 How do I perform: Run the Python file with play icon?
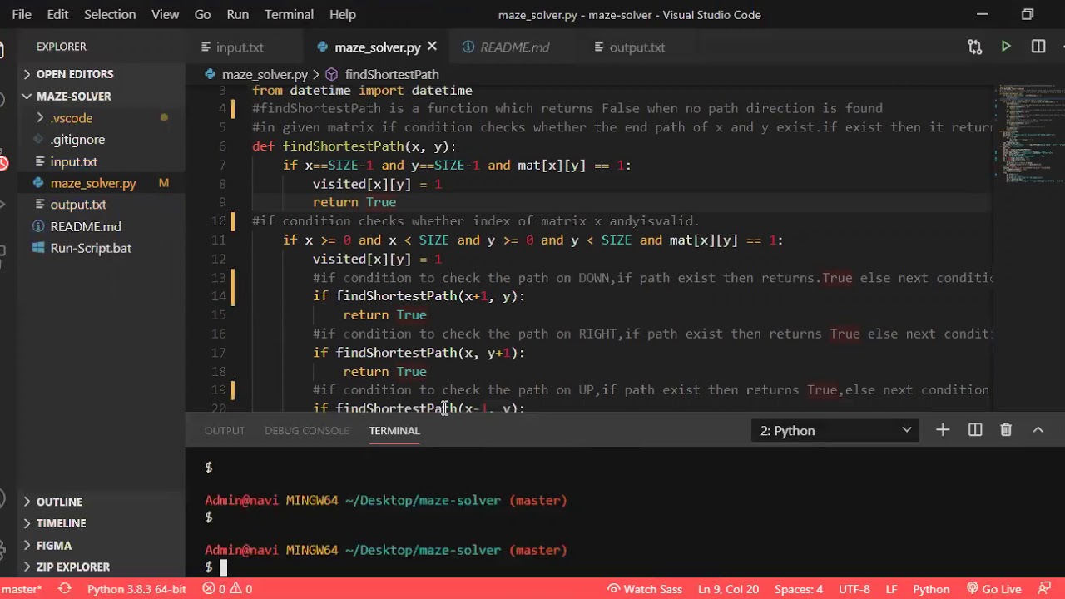point(1006,47)
